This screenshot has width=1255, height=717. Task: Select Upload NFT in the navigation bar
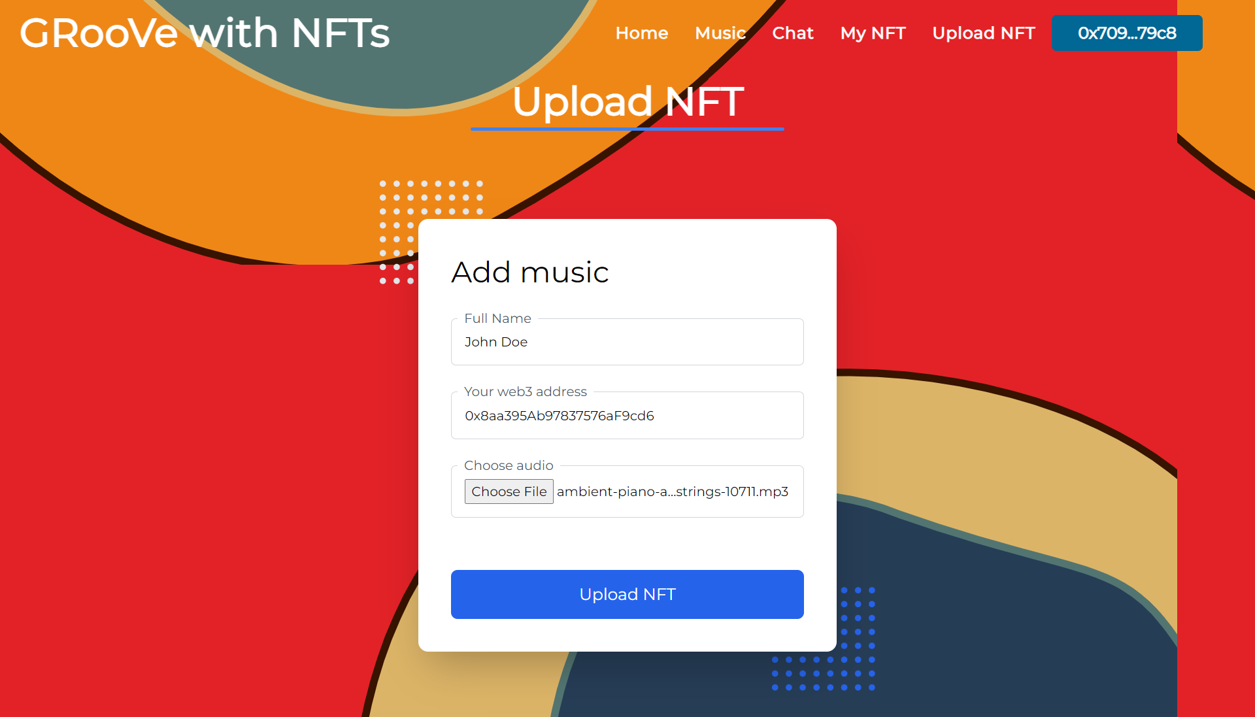pos(983,33)
